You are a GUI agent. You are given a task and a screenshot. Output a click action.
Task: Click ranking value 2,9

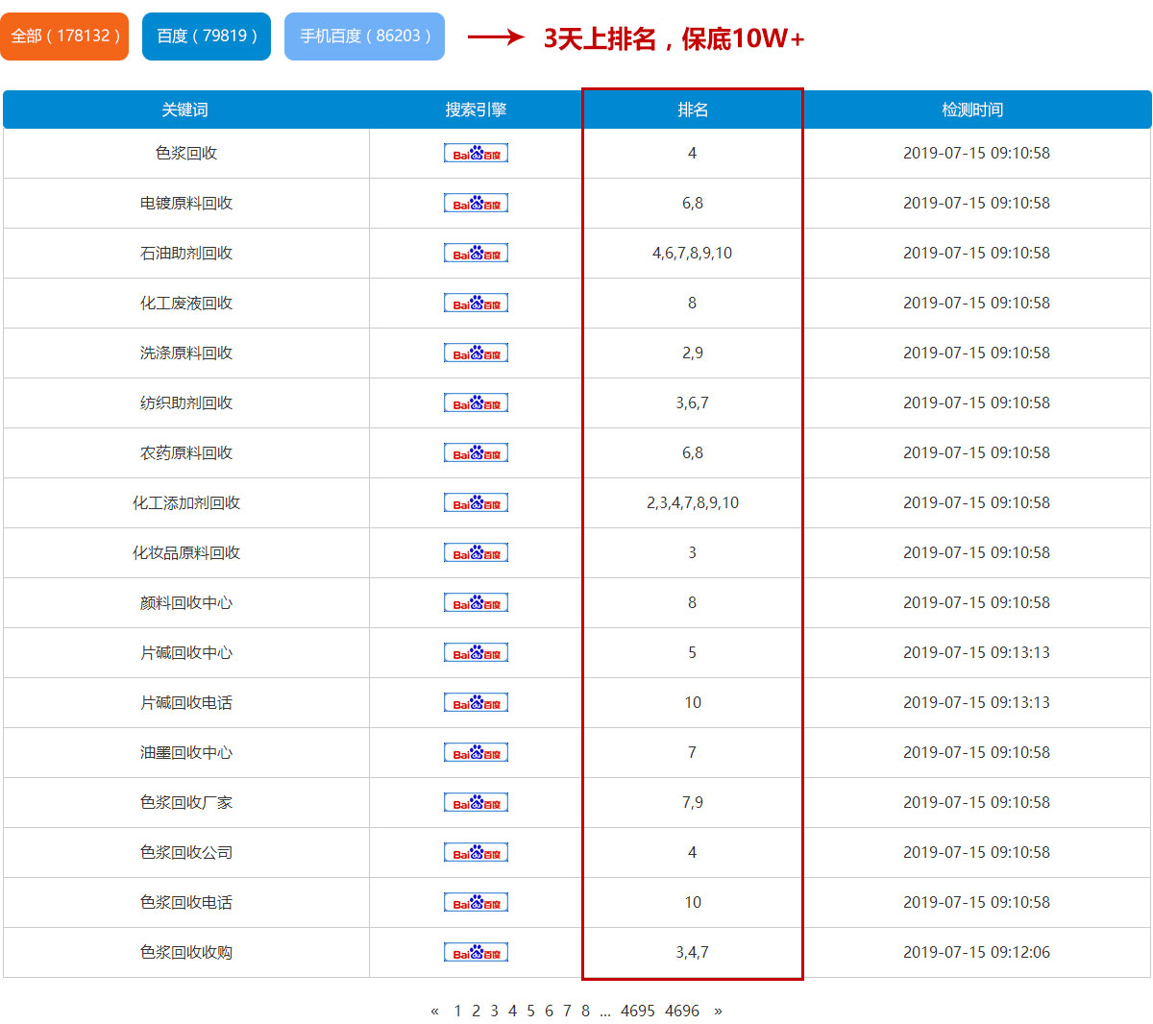coord(693,353)
